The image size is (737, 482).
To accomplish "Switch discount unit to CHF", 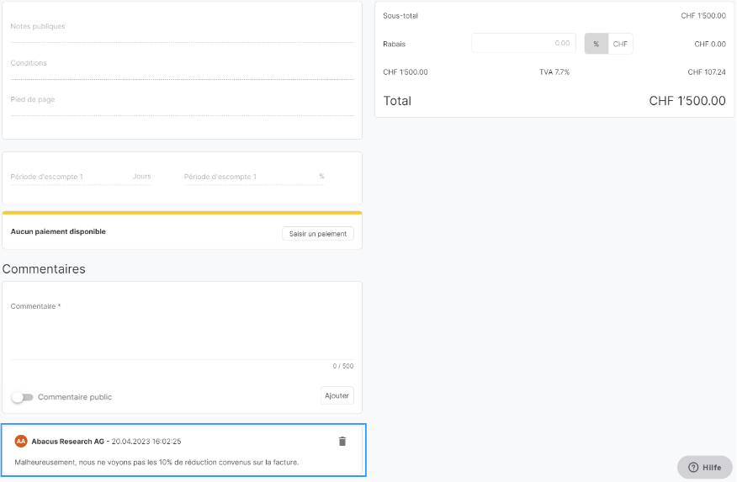I will coord(620,44).
